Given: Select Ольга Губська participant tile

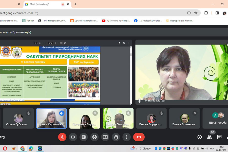Looking at the screenshot, I should click(x=18, y=118).
